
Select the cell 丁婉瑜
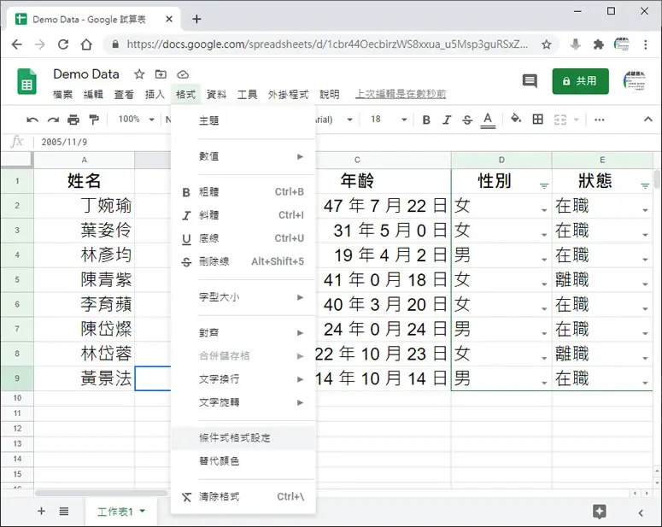pos(85,206)
